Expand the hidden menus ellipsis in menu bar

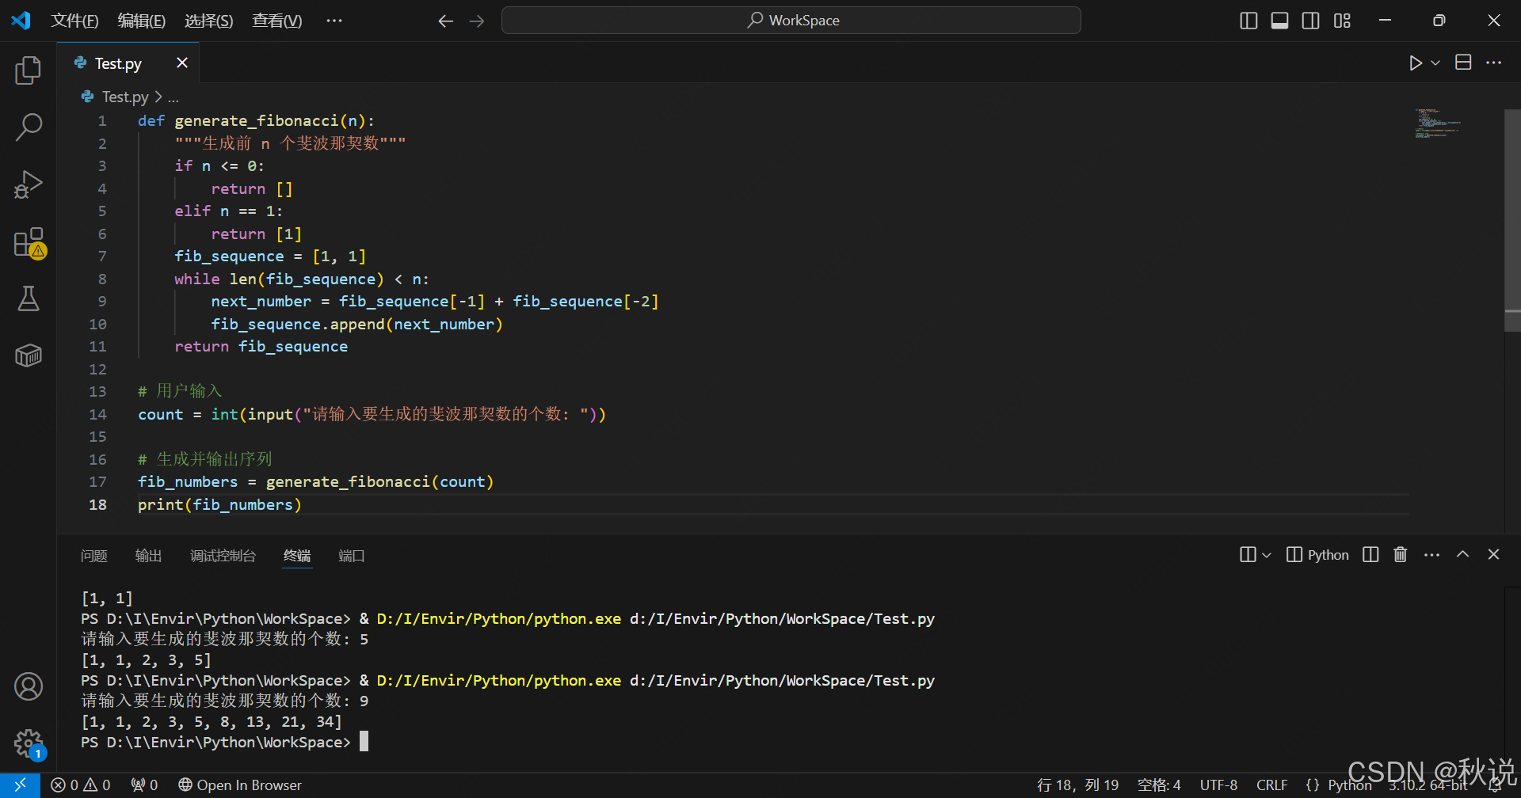(x=334, y=21)
